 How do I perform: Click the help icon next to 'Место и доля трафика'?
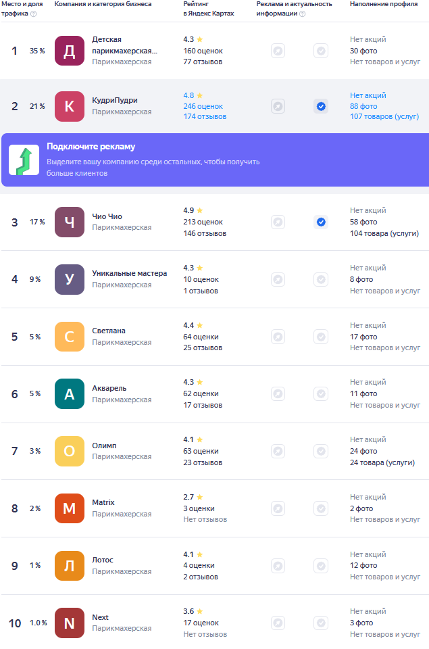(x=34, y=14)
